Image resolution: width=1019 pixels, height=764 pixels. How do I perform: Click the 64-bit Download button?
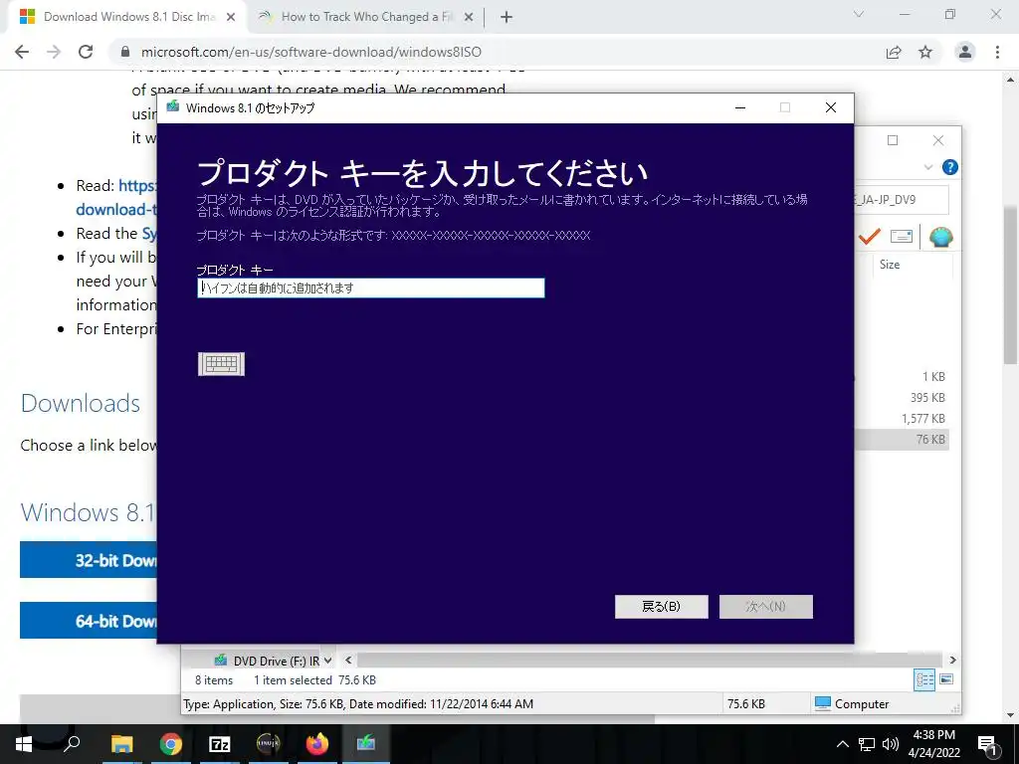tap(89, 621)
